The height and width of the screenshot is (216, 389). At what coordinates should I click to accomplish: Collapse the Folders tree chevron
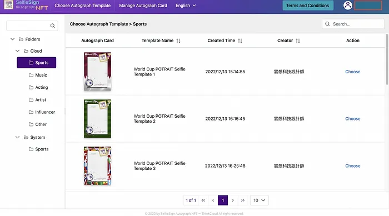pyautogui.click(x=12, y=39)
